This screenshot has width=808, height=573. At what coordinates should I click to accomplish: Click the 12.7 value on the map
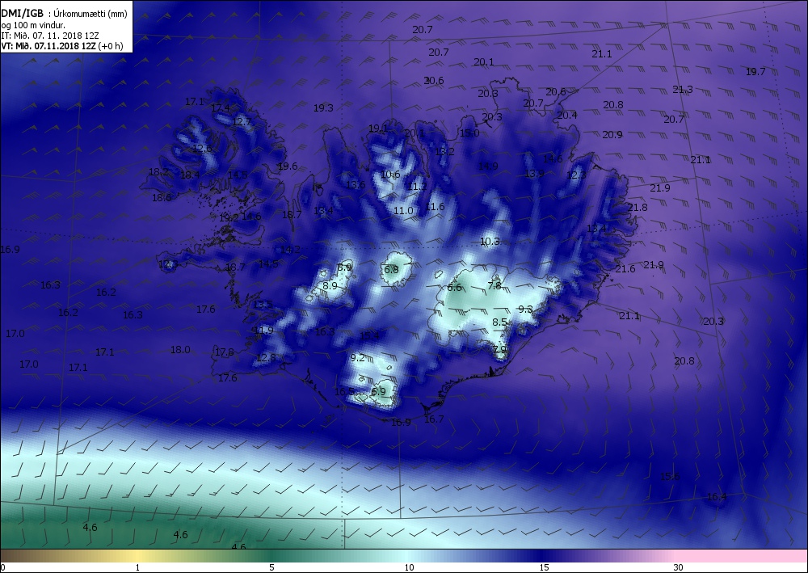coord(241,122)
